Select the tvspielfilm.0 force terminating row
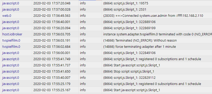 106,47
